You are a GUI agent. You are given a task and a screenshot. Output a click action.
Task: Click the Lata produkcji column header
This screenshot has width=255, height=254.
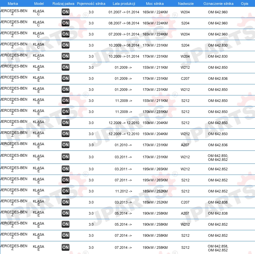(124, 4)
